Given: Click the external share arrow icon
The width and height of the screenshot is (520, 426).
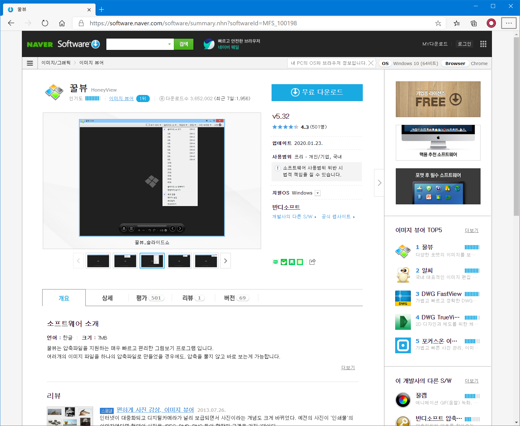Looking at the screenshot, I should point(313,262).
